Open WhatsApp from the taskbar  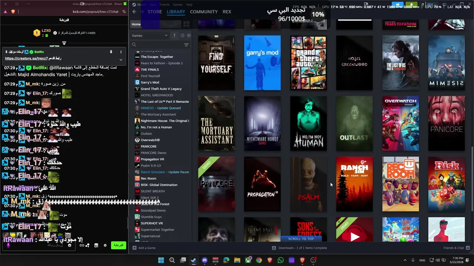[x=281, y=260]
